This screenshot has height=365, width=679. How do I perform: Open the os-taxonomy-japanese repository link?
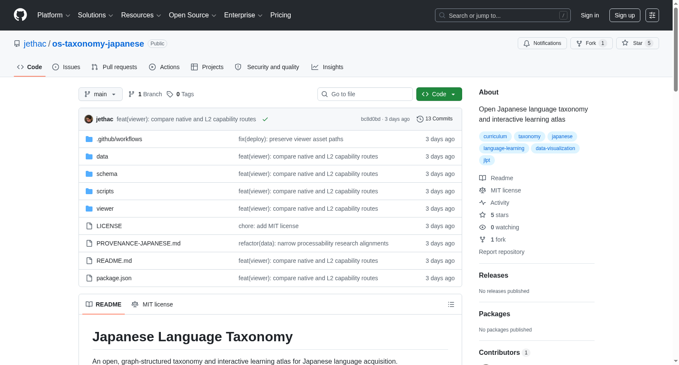[x=98, y=44]
